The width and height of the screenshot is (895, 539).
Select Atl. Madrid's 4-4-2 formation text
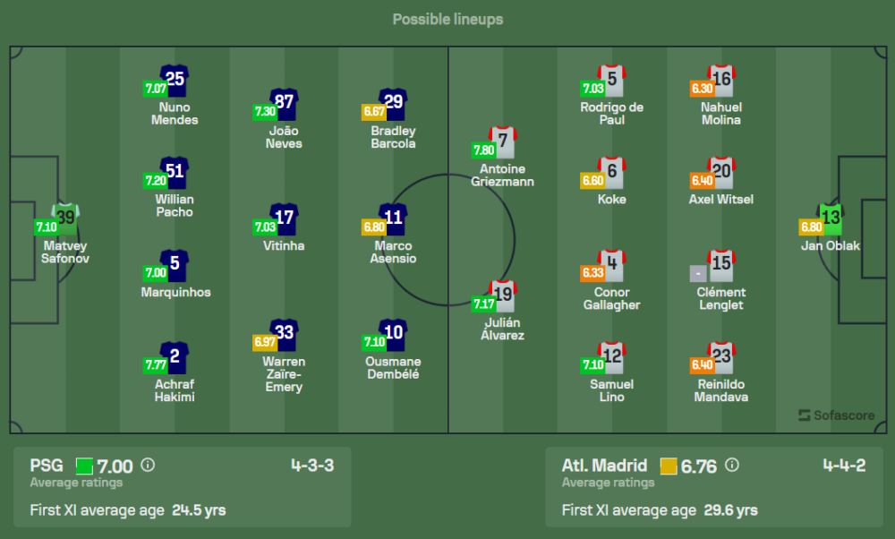click(844, 466)
